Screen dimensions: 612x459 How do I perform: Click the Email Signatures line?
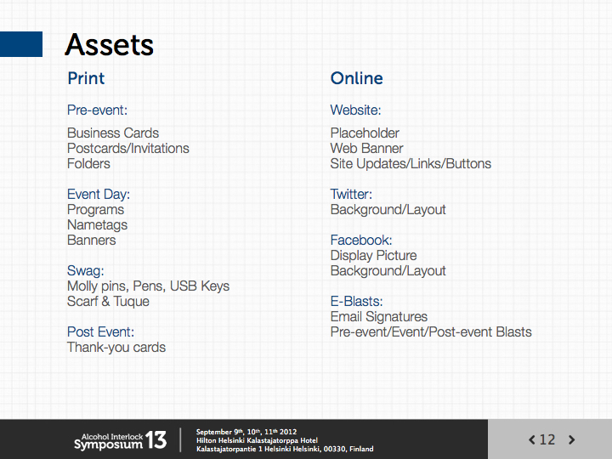coord(378,316)
